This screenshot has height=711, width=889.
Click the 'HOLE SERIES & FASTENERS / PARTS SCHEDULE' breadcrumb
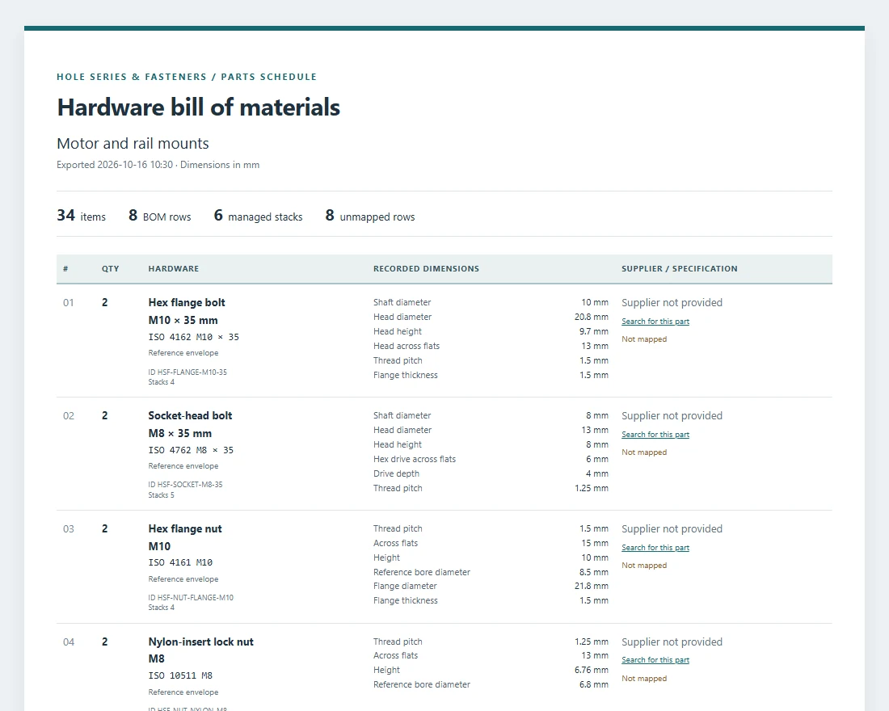(x=187, y=77)
